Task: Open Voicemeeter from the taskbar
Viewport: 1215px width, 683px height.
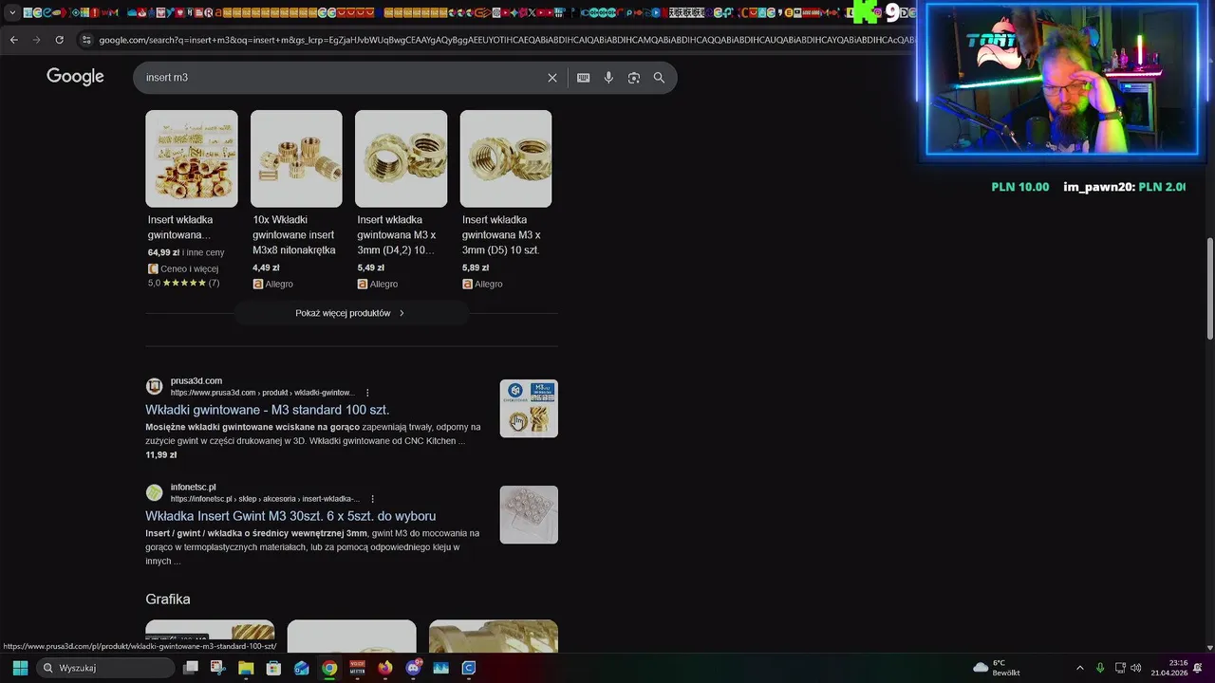Action: point(357,668)
